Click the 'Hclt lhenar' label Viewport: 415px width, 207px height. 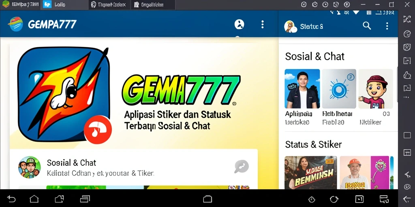337,114
